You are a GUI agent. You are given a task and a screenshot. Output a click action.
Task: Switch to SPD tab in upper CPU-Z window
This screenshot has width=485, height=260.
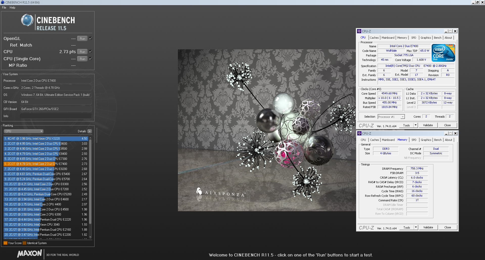[414, 38]
